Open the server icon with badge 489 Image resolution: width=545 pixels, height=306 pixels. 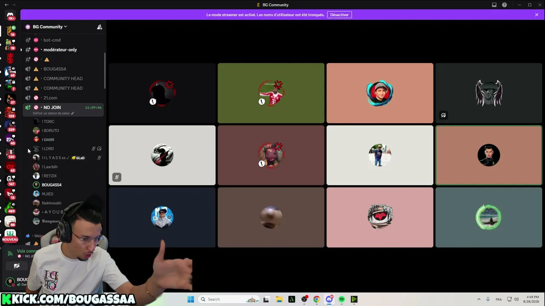point(10,208)
